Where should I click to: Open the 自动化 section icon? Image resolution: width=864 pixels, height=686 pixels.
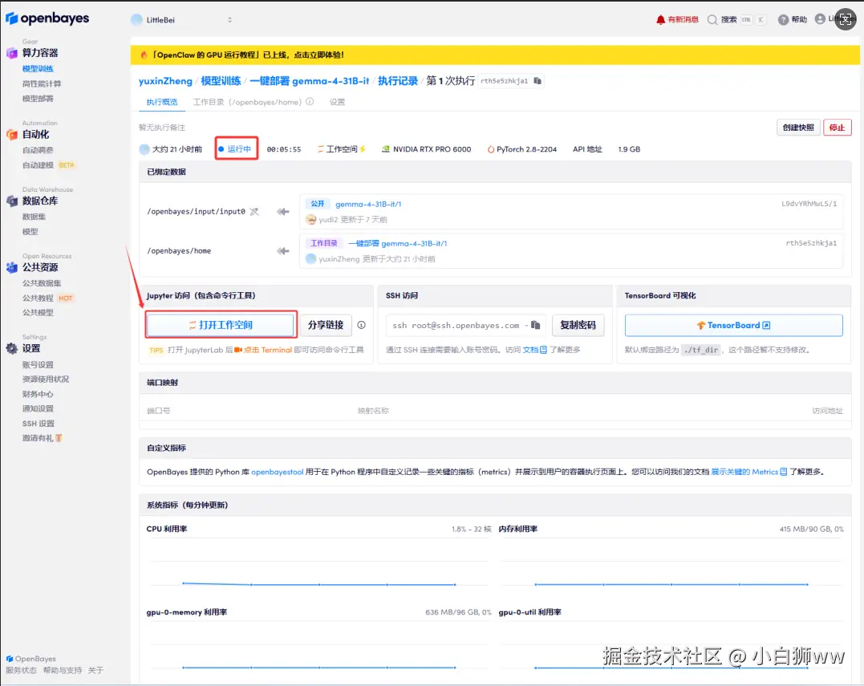pyautogui.click(x=11, y=135)
